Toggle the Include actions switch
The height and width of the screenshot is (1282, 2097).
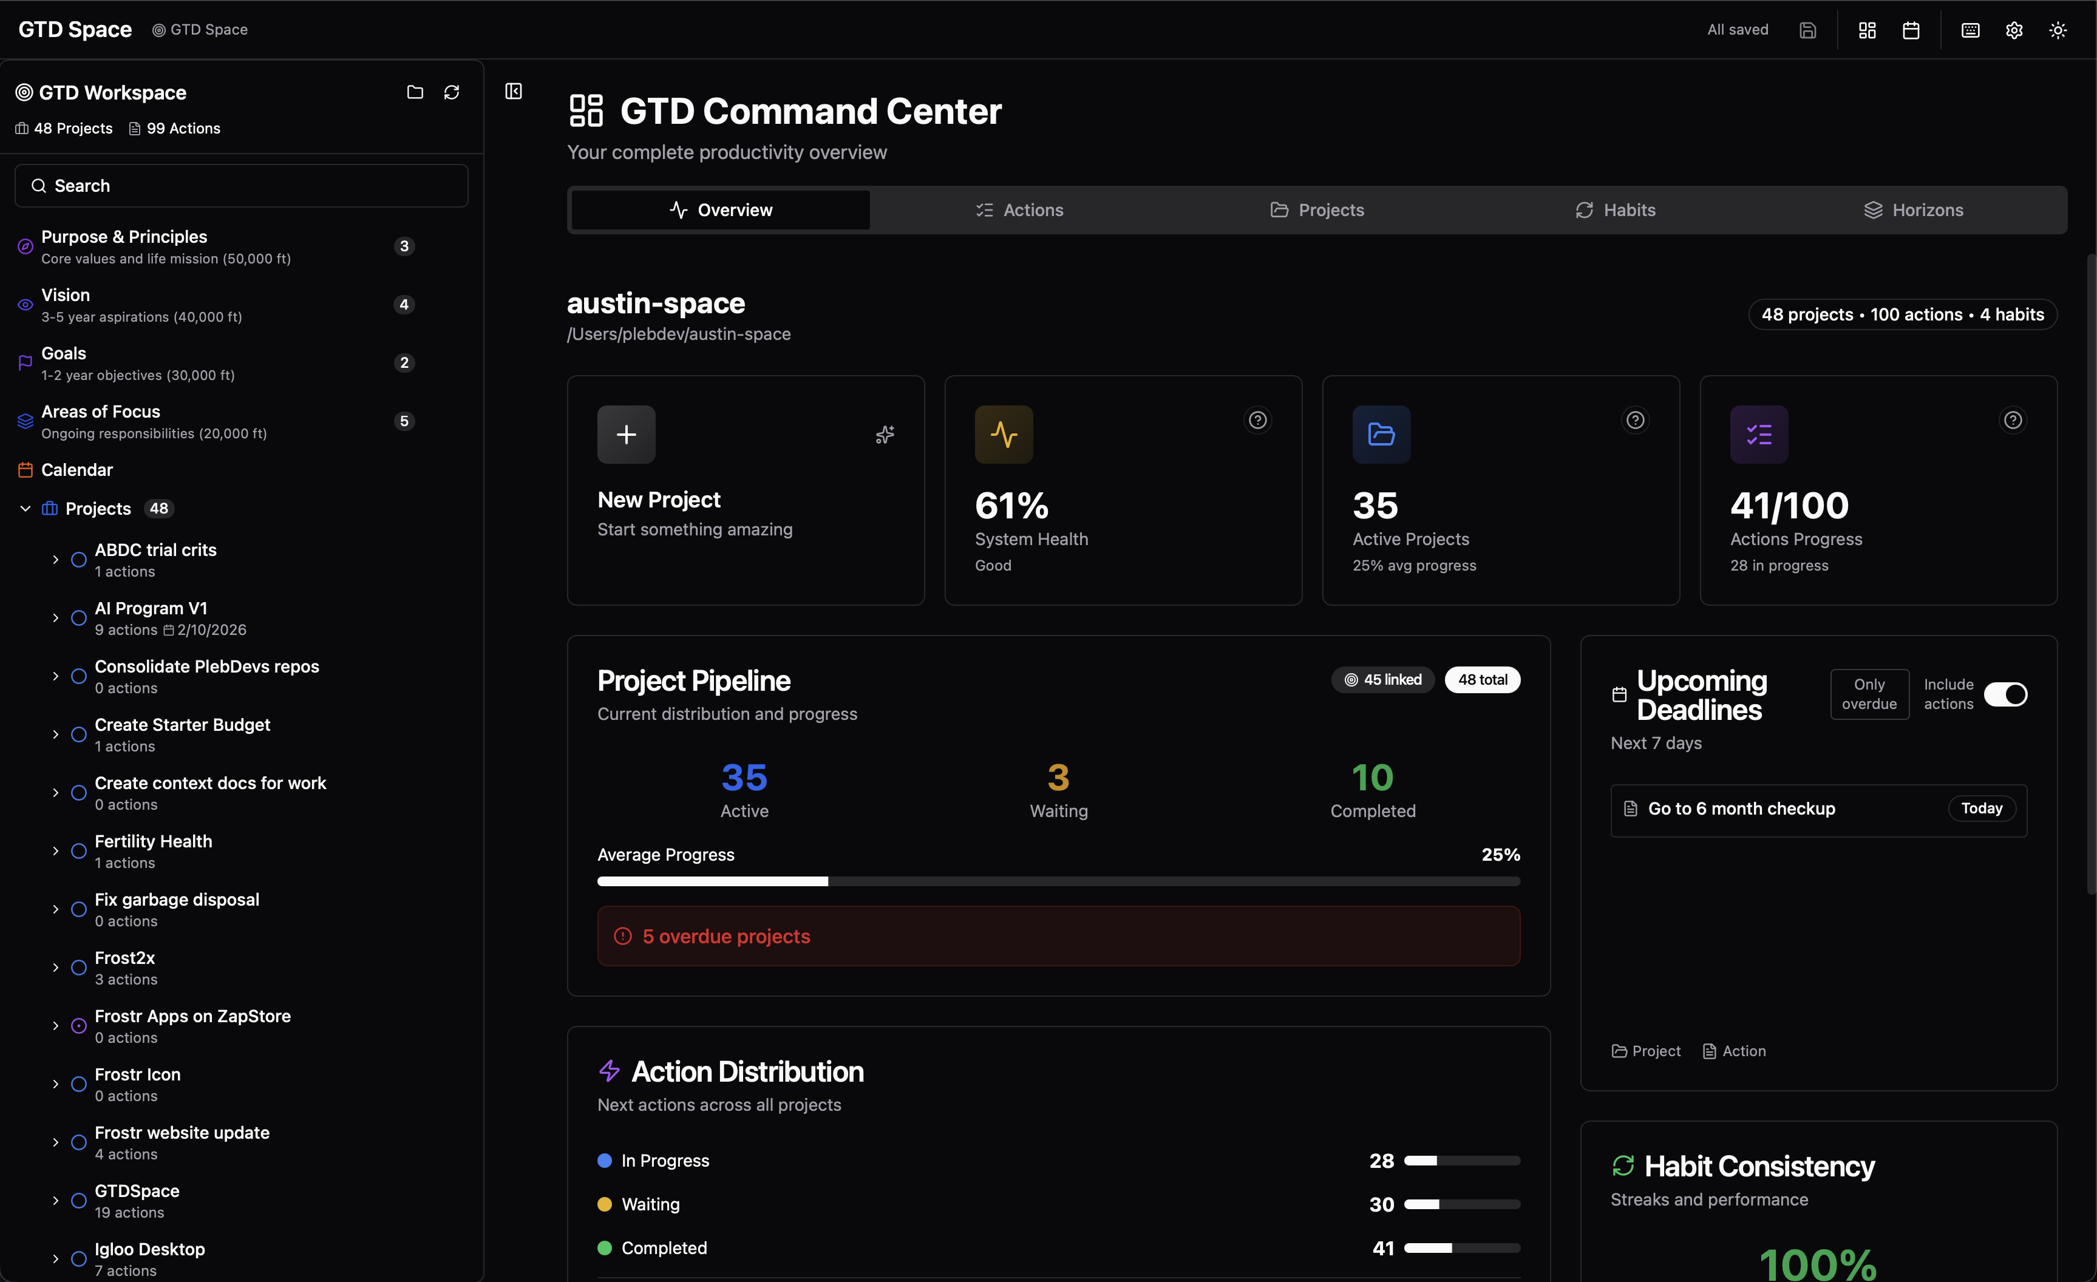tap(2005, 694)
